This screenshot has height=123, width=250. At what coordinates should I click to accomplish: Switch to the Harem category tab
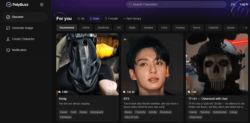(231, 28)
